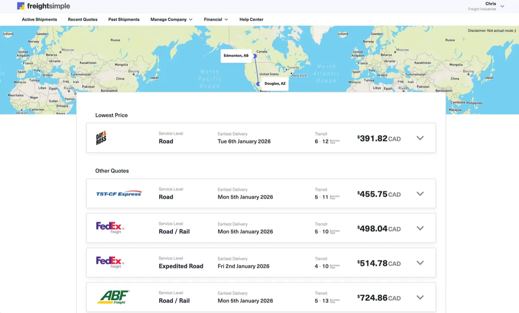This screenshot has height=313, width=519.
Task: Click the ABF Freight carrier logo
Action: pos(113,297)
